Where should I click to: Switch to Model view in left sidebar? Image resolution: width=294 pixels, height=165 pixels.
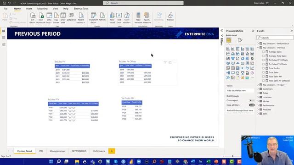click(4, 45)
